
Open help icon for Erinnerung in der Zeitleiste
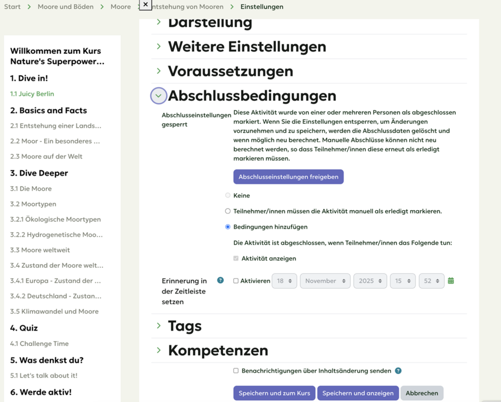pyautogui.click(x=220, y=280)
